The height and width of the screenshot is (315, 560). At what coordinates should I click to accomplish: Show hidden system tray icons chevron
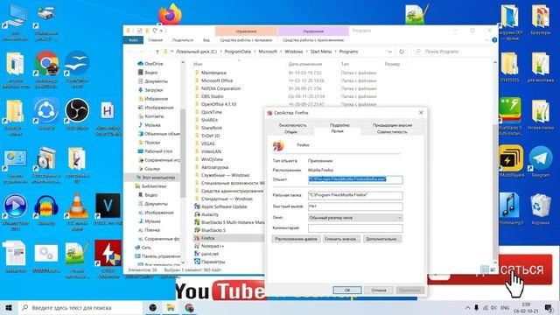coord(467,308)
